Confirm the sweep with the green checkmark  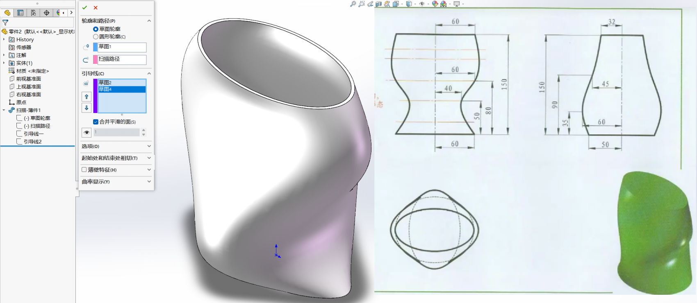pyautogui.click(x=84, y=8)
